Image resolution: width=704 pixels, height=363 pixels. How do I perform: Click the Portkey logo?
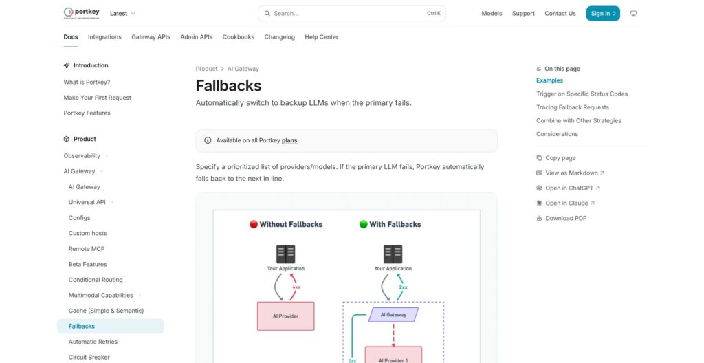[x=82, y=13]
